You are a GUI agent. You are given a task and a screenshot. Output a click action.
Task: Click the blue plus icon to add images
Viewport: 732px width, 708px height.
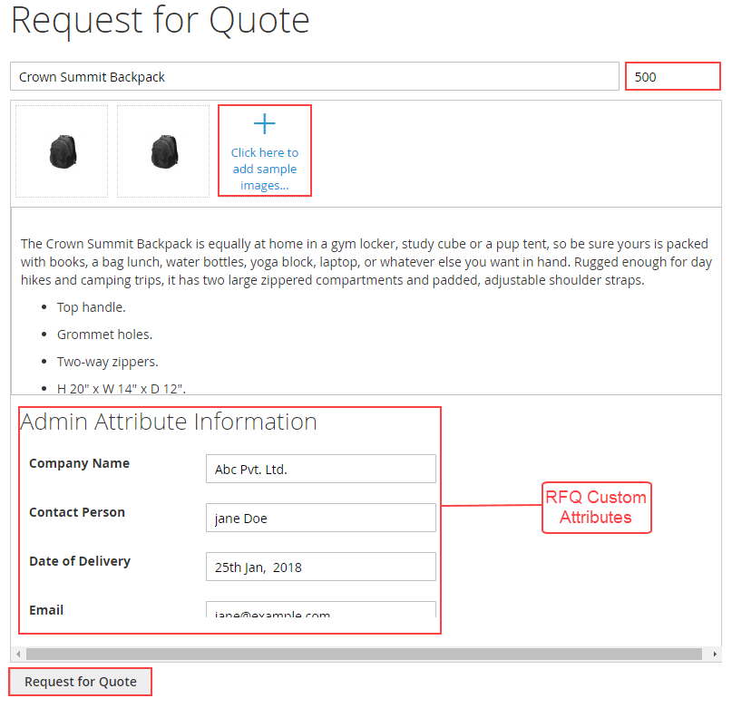264,124
